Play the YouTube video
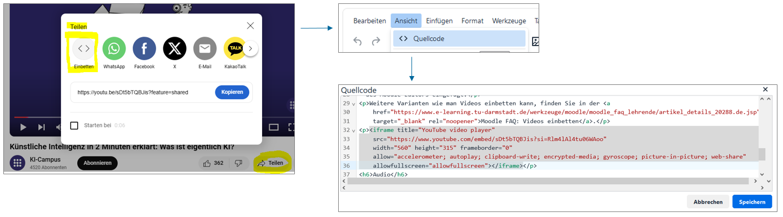Image resolution: width=783 pixels, height=217 pixels. pos(23,127)
